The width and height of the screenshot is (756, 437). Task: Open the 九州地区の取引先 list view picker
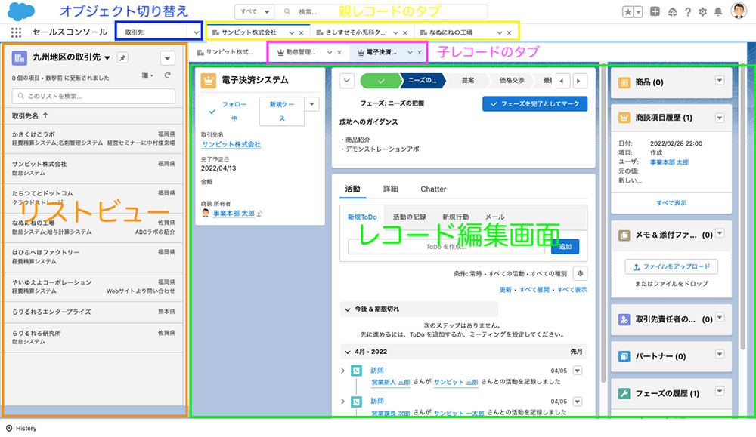(x=107, y=58)
